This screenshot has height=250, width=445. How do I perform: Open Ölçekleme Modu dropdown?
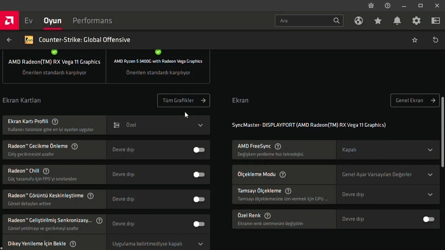point(388,174)
